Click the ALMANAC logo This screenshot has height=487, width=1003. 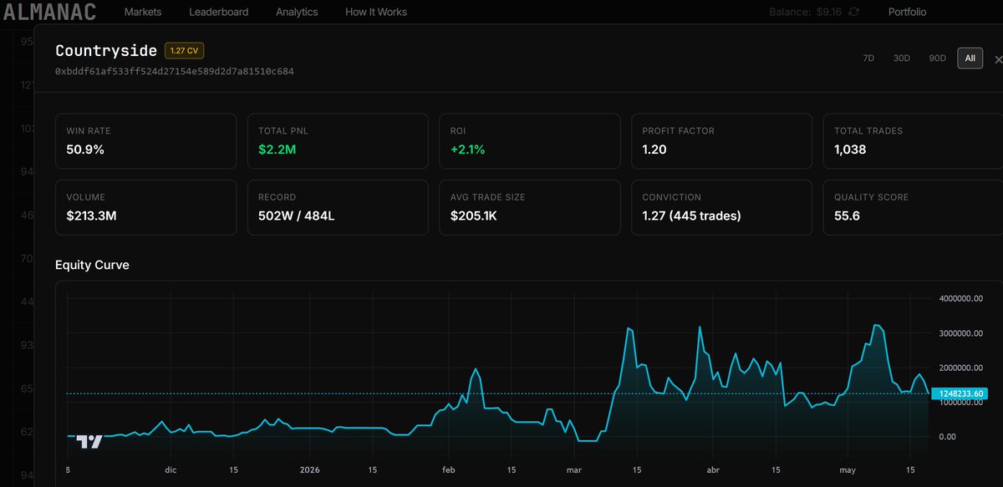[x=49, y=12]
